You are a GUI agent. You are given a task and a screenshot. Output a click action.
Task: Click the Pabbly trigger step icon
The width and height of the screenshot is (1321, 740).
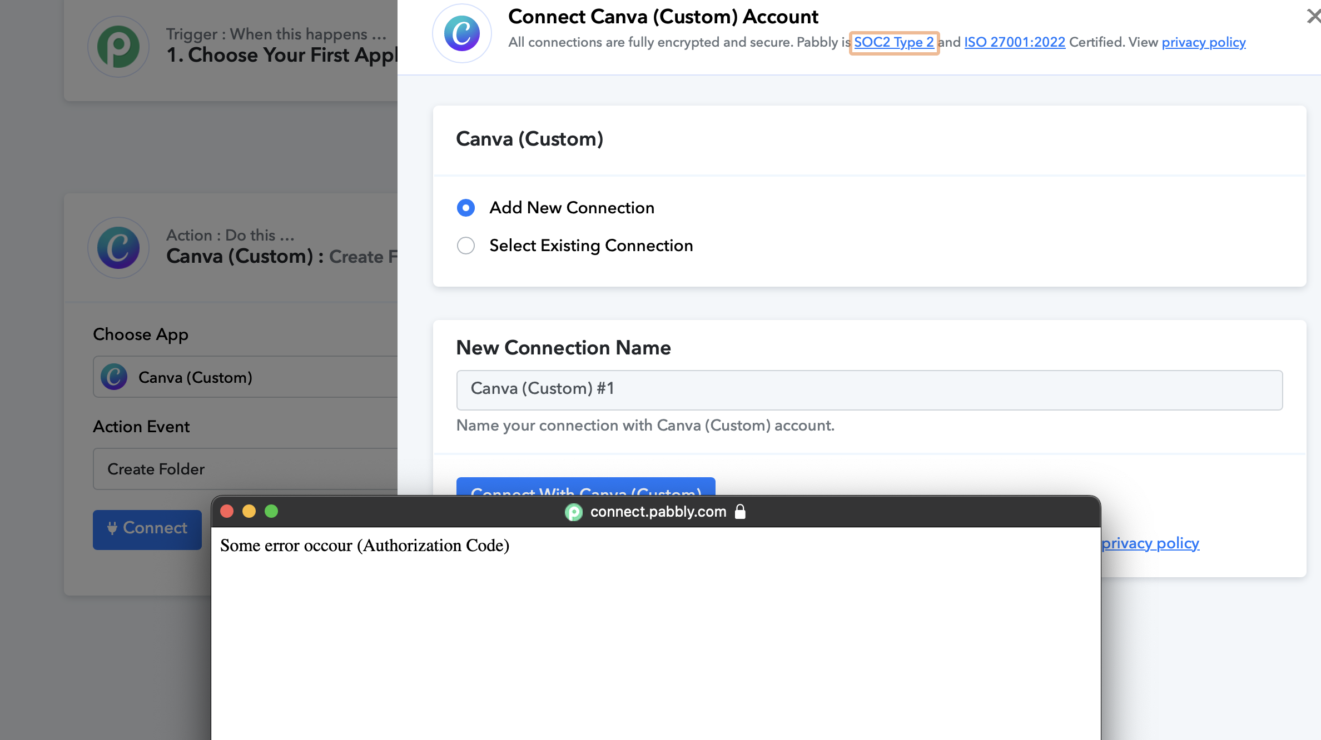click(x=118, y=47)
